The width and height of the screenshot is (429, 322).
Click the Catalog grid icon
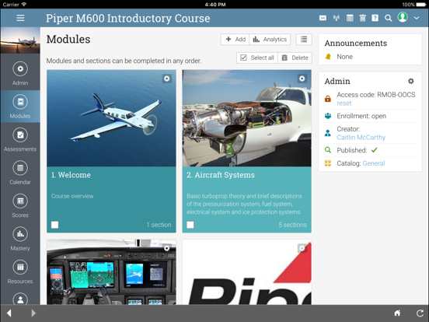click(328, 163)
